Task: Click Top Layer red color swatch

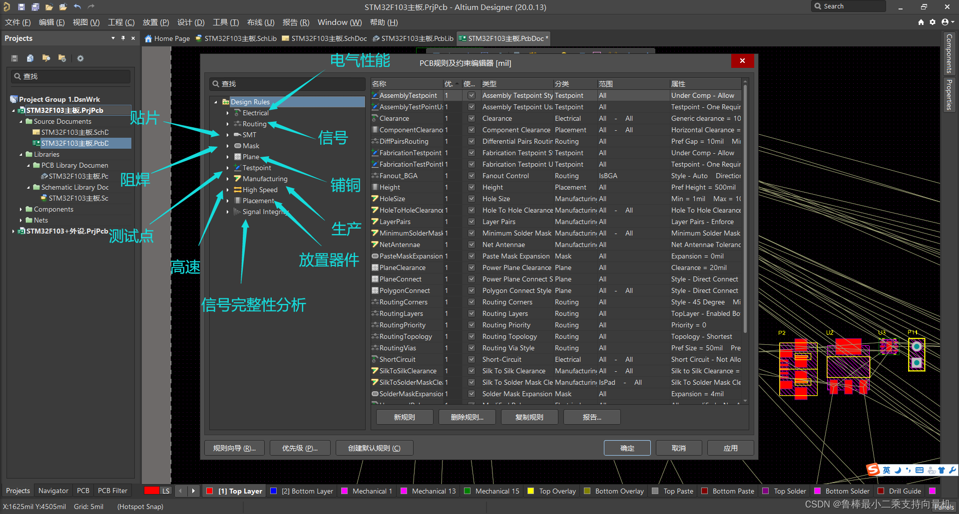Action: (210, 491)
